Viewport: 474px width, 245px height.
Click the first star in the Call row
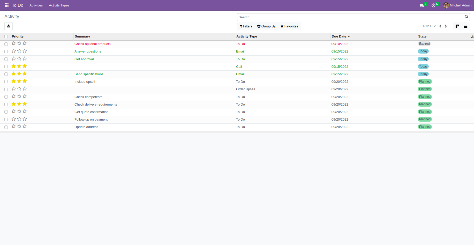click(x=14, y=66)
